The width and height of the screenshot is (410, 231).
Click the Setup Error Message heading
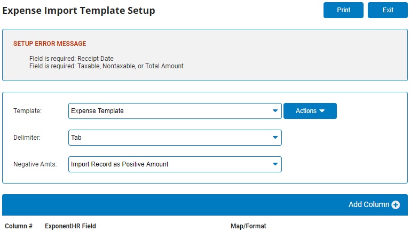click(50, 44)
